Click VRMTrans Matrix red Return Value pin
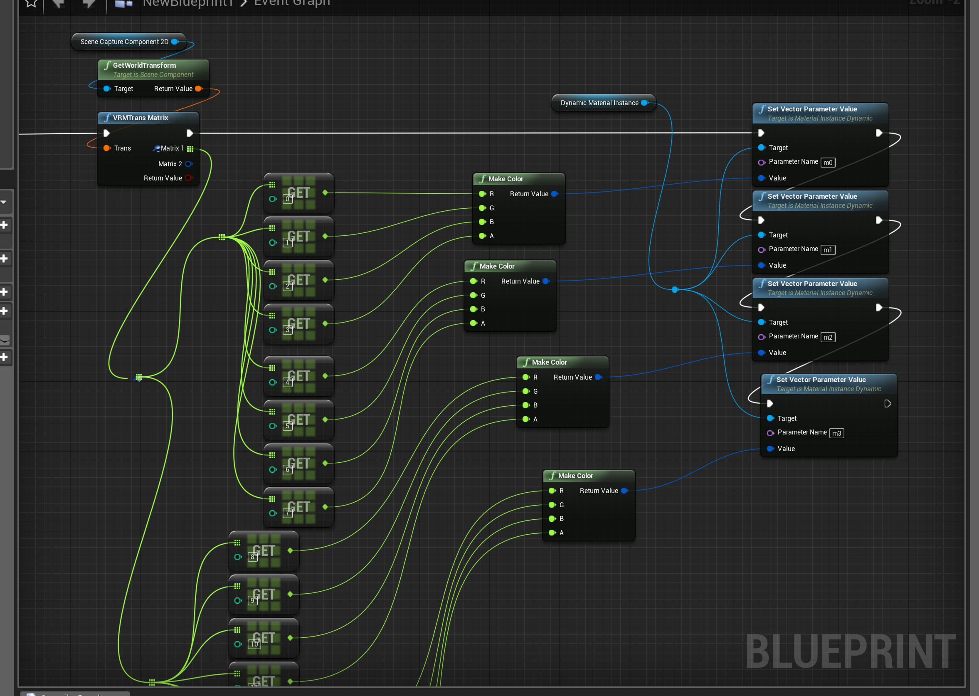Viewport: 979px width, 696px height. 188,178
